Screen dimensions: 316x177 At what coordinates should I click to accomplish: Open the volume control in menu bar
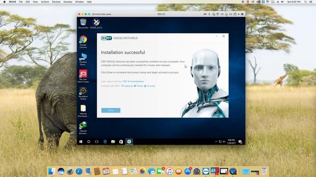click(282, 2)
